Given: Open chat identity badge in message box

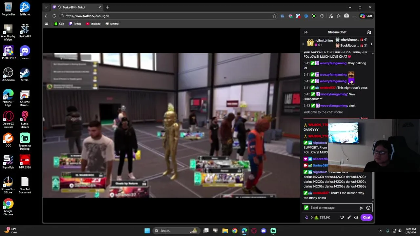Looking at the screenshot, I should pos(306,207).
